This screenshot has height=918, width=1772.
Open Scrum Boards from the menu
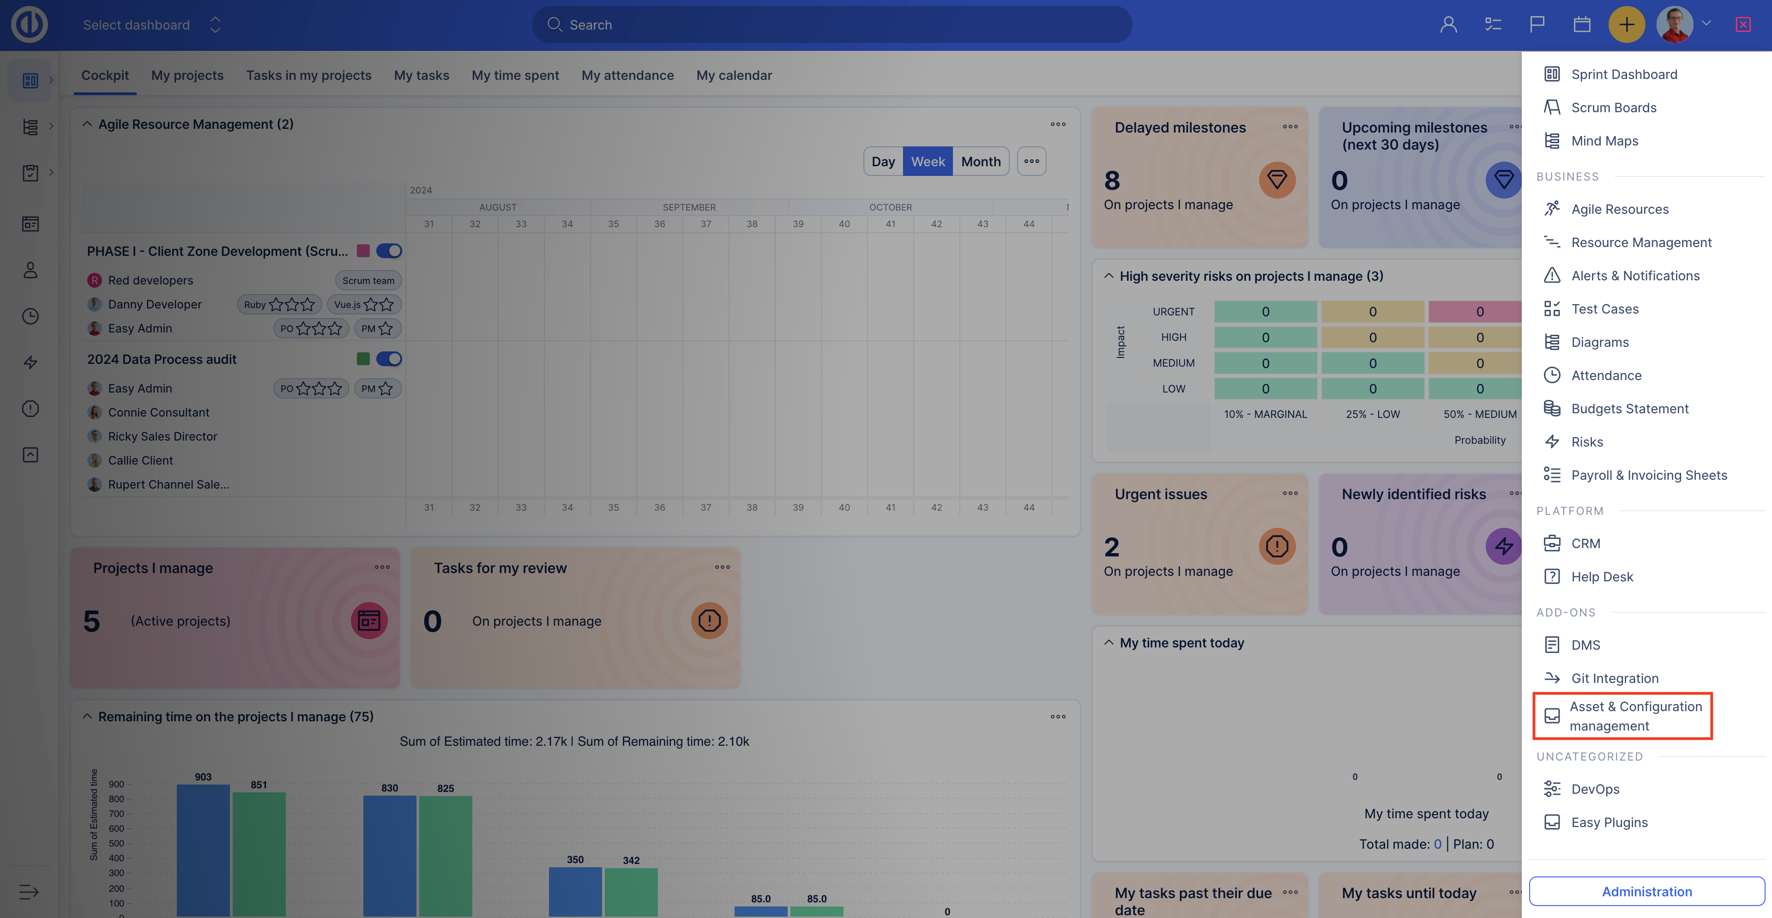tap(1613, 108)
